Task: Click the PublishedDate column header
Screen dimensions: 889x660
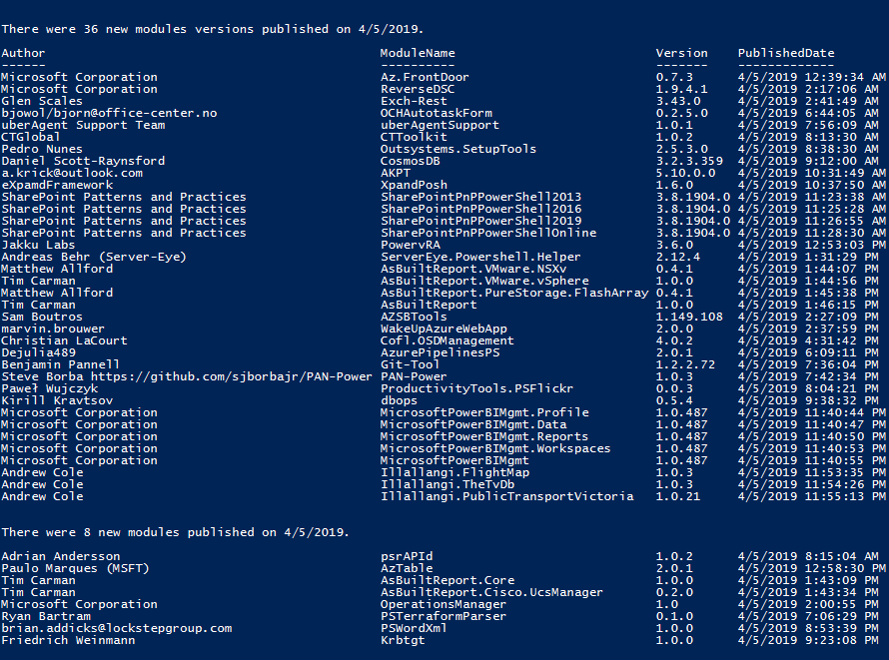Action: click(x=786, y=53)
